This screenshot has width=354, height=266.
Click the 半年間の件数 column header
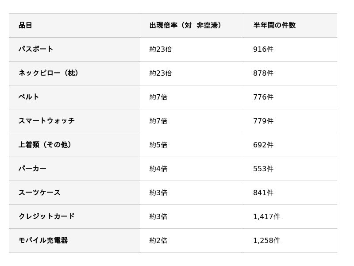274,25
